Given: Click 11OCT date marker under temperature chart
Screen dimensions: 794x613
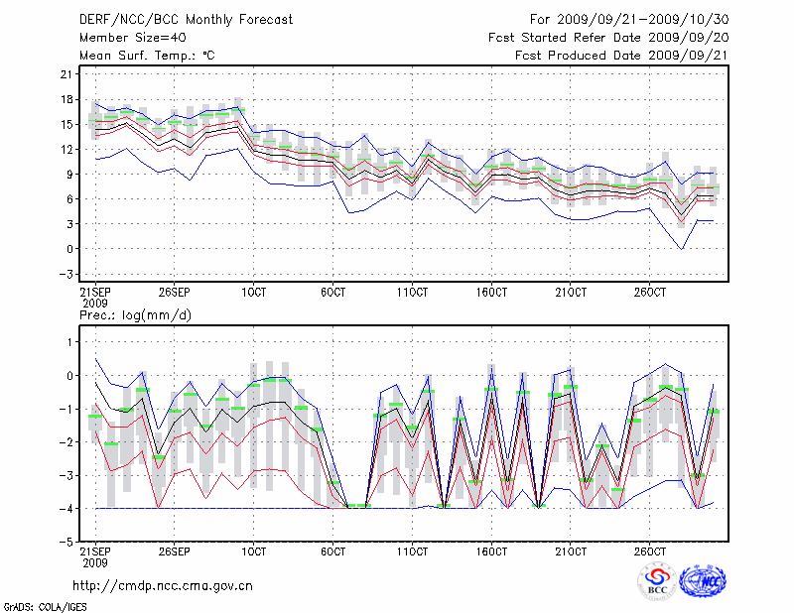Looking at the screenshot, I should click(x=412, y=292).
